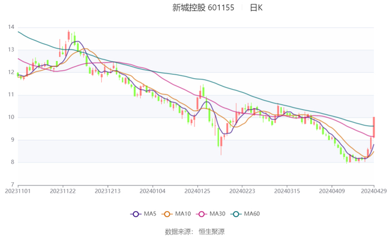The height and width of the screenshot is (236, 389).
Task: Click the y-axis value 7 label
Action: [13, 184]
